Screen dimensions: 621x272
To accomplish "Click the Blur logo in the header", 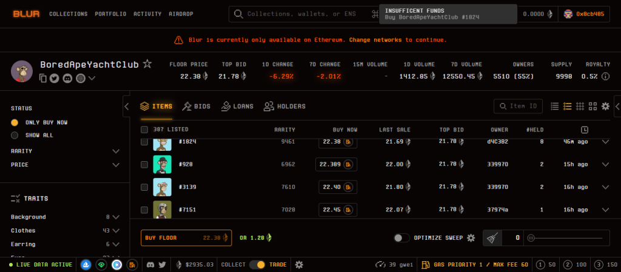I will point(27,14).
